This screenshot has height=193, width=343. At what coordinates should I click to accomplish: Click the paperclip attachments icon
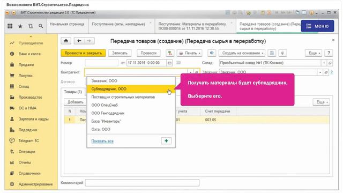pos(282,53)
